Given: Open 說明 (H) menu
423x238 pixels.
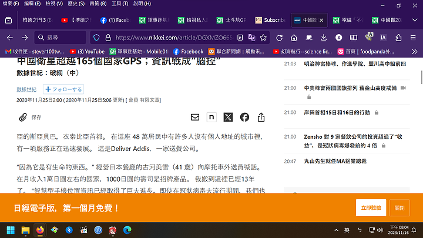Looking at the screenshot, I should pyautogui.click(x=142, y=4).
